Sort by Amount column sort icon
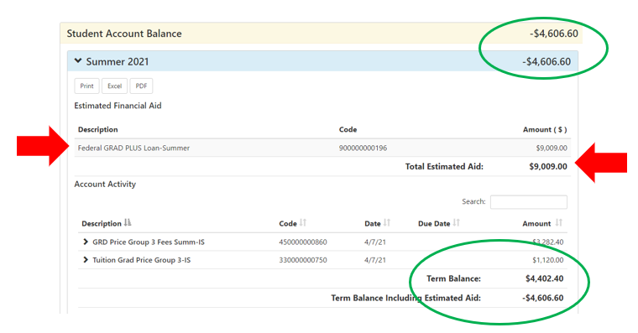Viewport: 638px width, 333px height. pos(559,223)
